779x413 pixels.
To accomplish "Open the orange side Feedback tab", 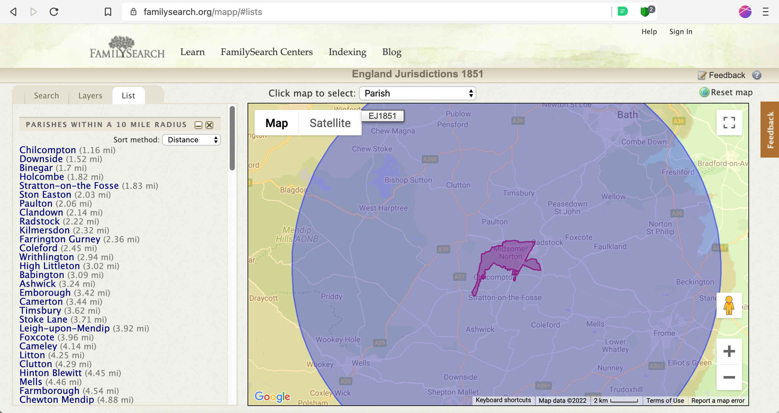I will 770,130.
